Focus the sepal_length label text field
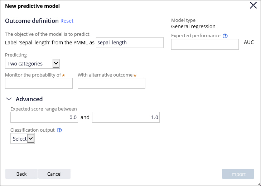The height and width of the screenshot is (186, 261). coord(130,42)
